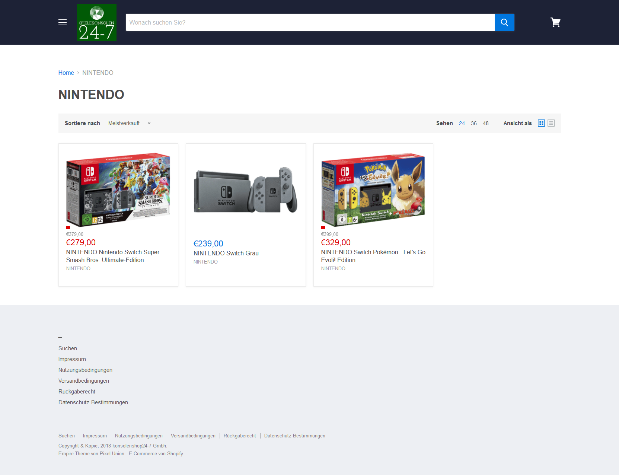Click the NINTENDO page heading
619x475 pixels.
point(91,95)
